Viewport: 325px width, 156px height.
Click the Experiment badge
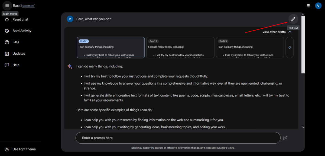point(28,6)
